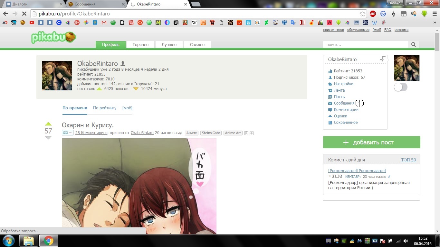Open the FAQ link in header
This screenshot has width=440, height=247.
[x=387, y=30]
